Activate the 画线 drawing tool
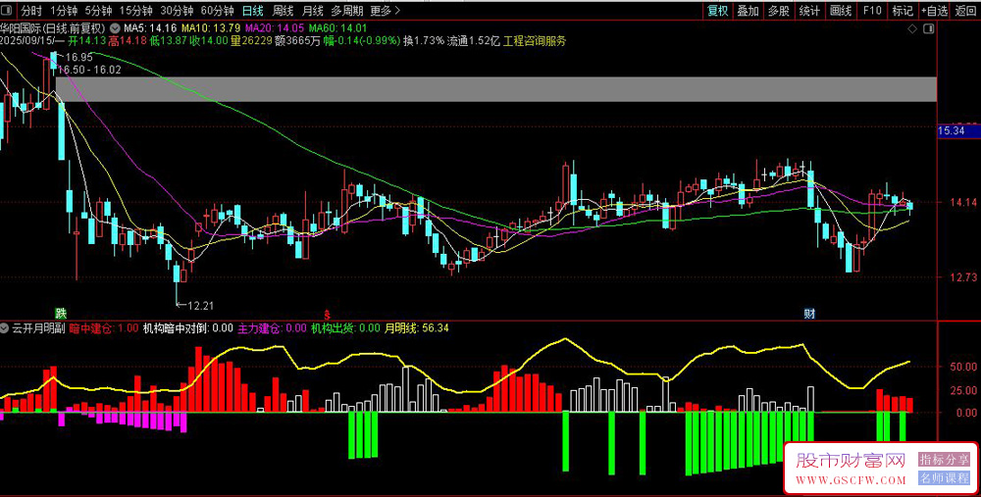 [841, 11]
